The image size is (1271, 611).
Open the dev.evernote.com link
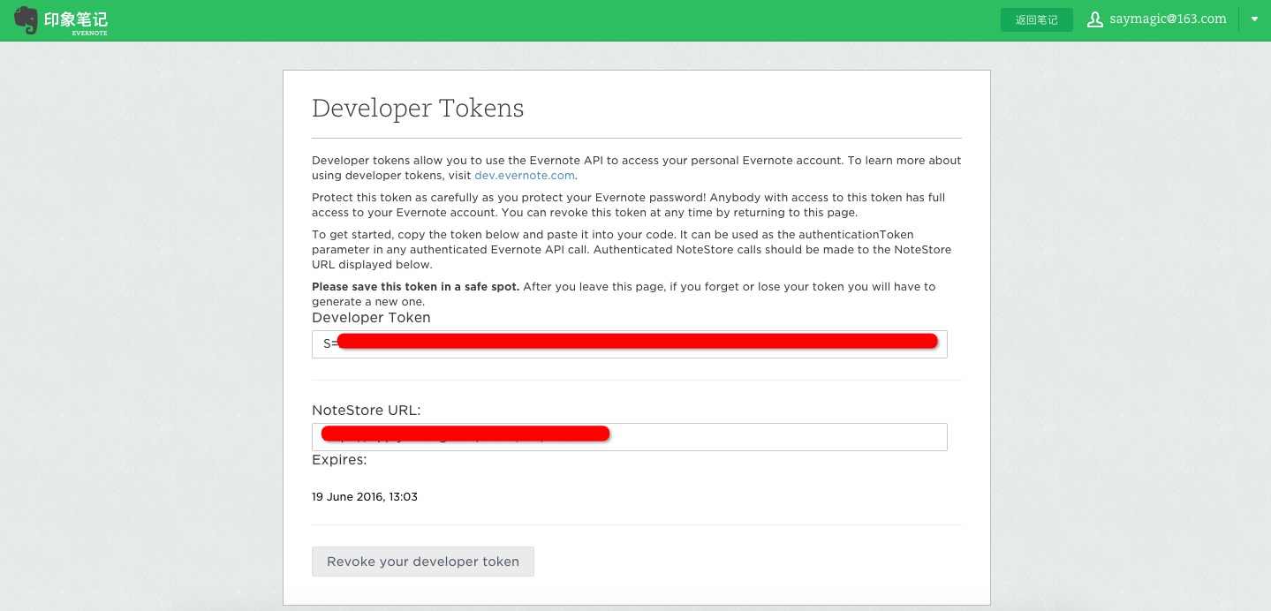coord(525,175)
